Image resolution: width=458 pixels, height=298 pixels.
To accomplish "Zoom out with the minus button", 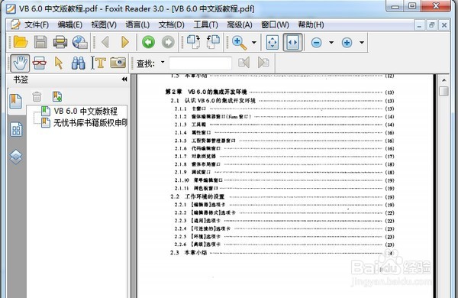I will tap(316, 43).
